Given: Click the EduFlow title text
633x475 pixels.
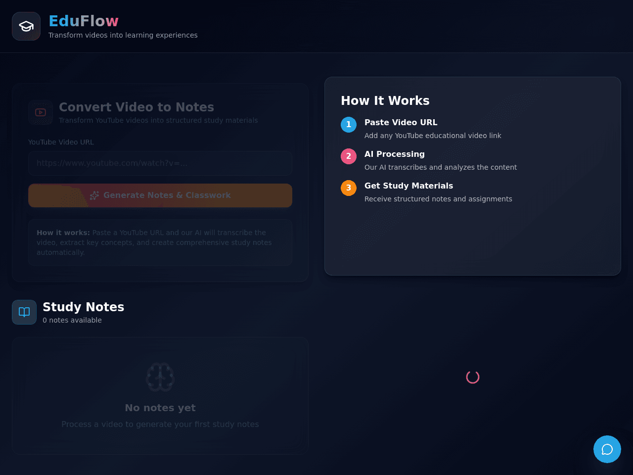Looking at the screenshot, I should (84, 21).
